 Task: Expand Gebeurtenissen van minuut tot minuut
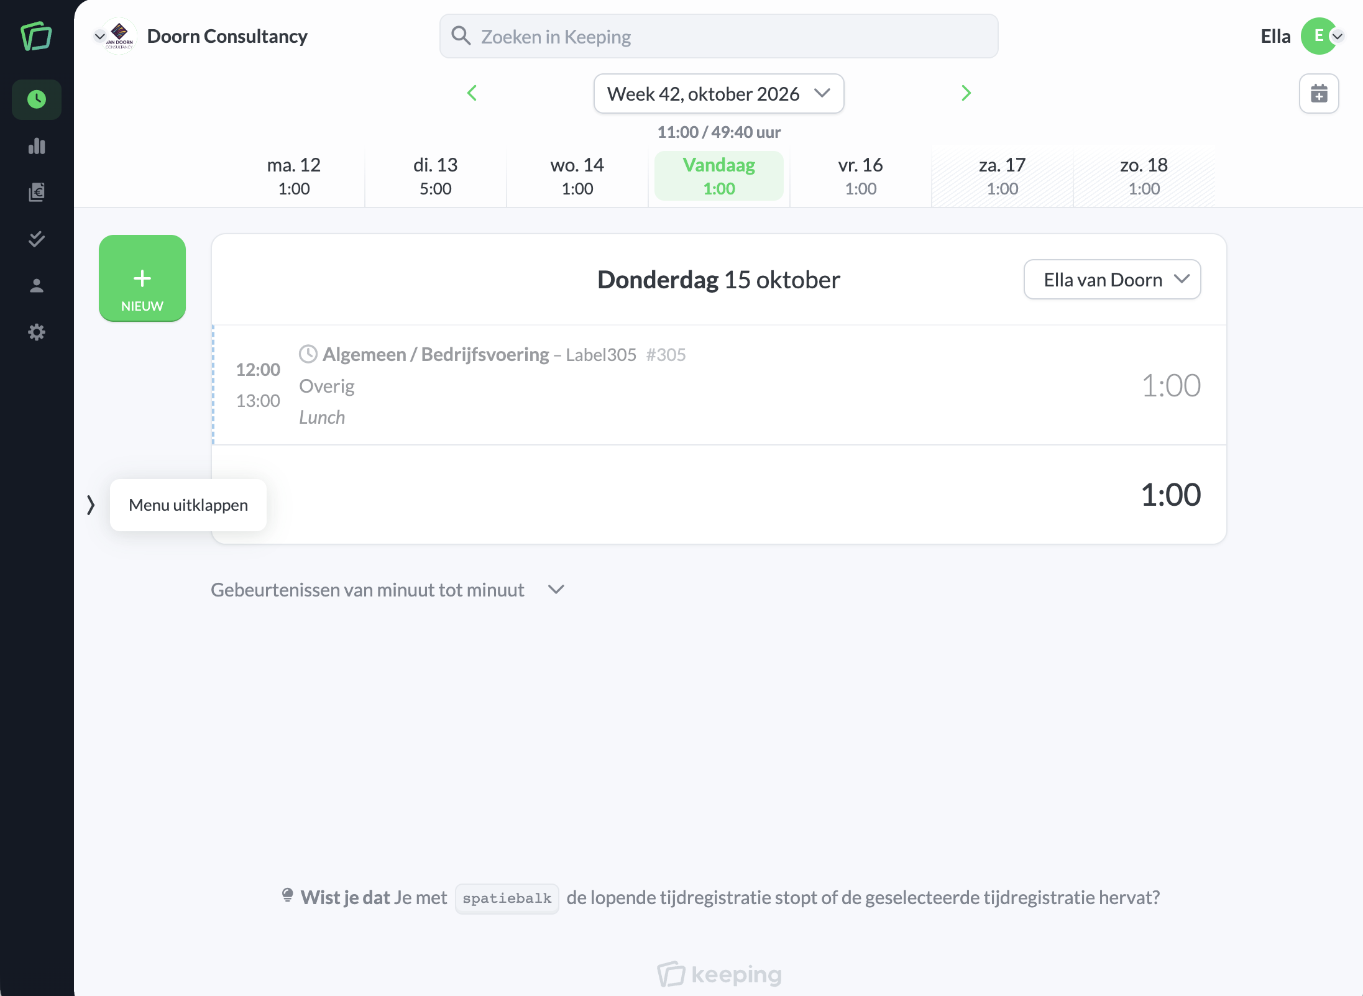click(387, 590)
